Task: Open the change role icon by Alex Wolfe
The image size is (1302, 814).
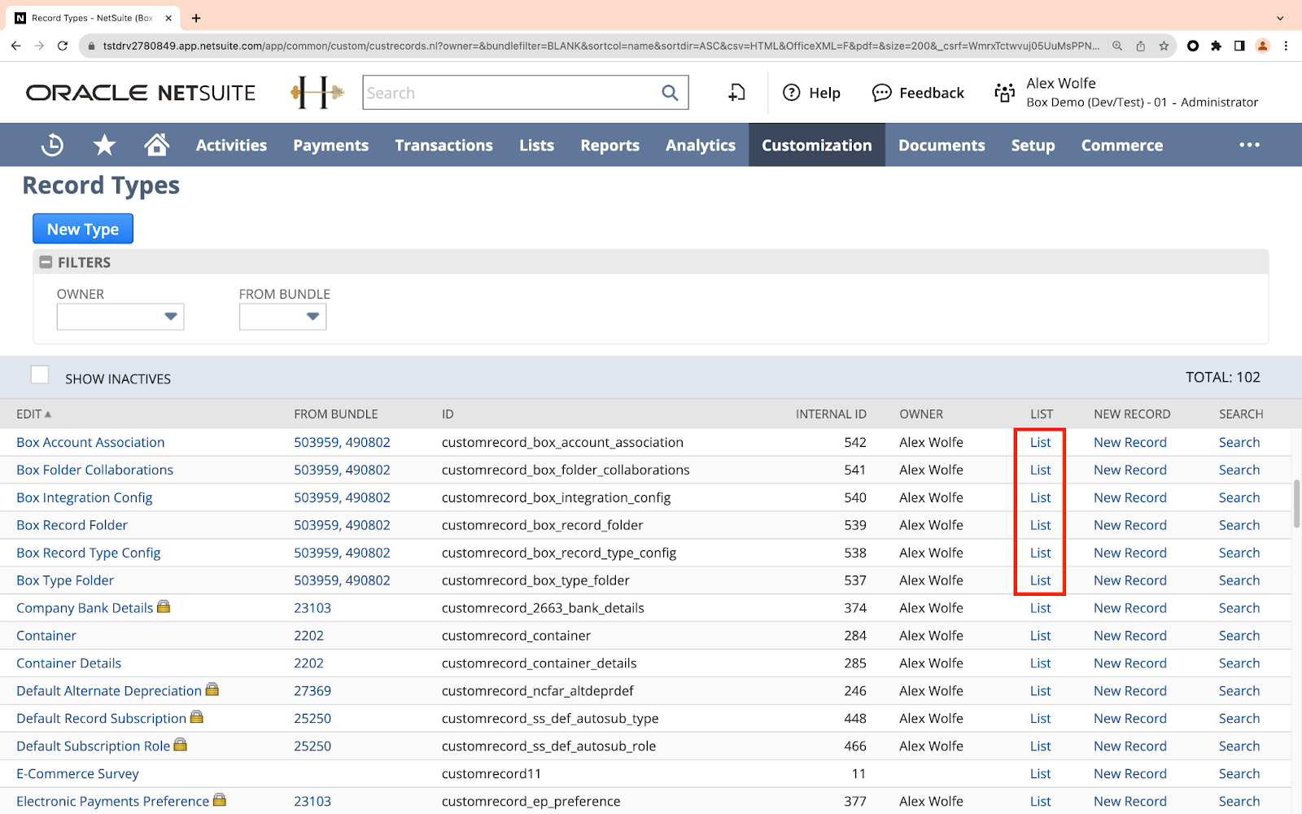Action: point(1005,93)
